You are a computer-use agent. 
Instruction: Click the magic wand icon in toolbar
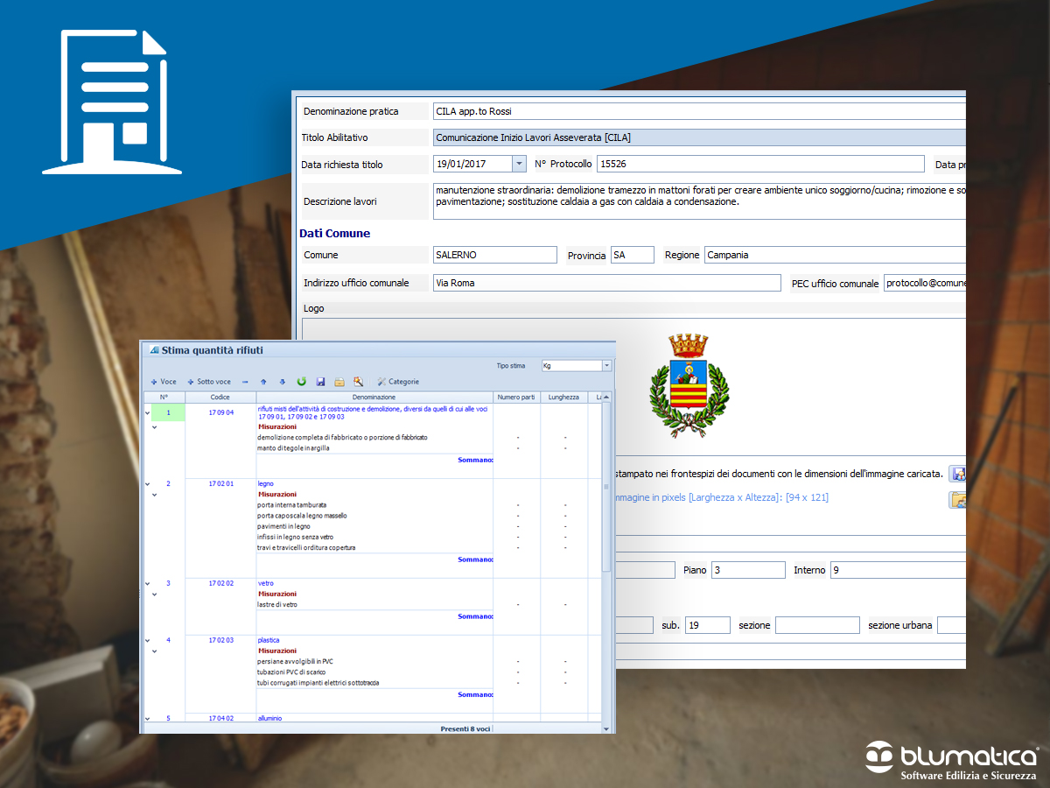[x=359, y=382]
